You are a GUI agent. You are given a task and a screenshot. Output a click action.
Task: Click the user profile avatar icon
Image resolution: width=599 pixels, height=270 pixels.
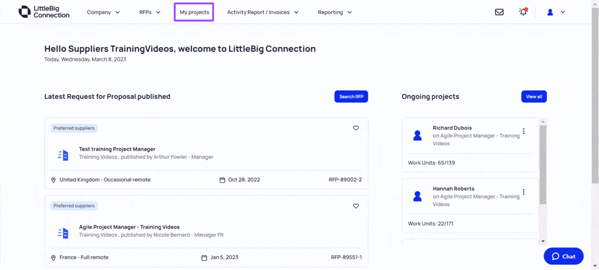point(550,12)
